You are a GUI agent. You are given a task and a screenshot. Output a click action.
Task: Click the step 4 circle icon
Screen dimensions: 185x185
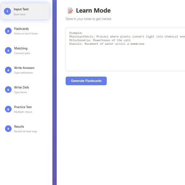pyautogui.click(x=8, y=70)
